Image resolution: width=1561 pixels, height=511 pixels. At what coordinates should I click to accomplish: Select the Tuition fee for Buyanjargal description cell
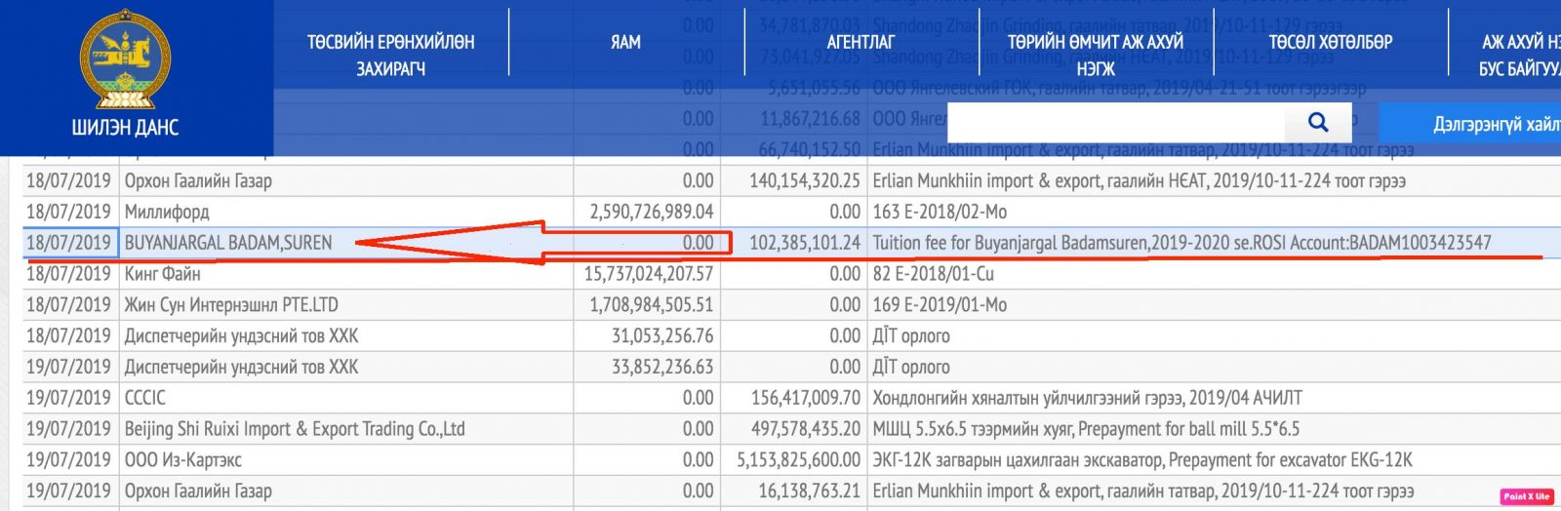click(1181, 243)
